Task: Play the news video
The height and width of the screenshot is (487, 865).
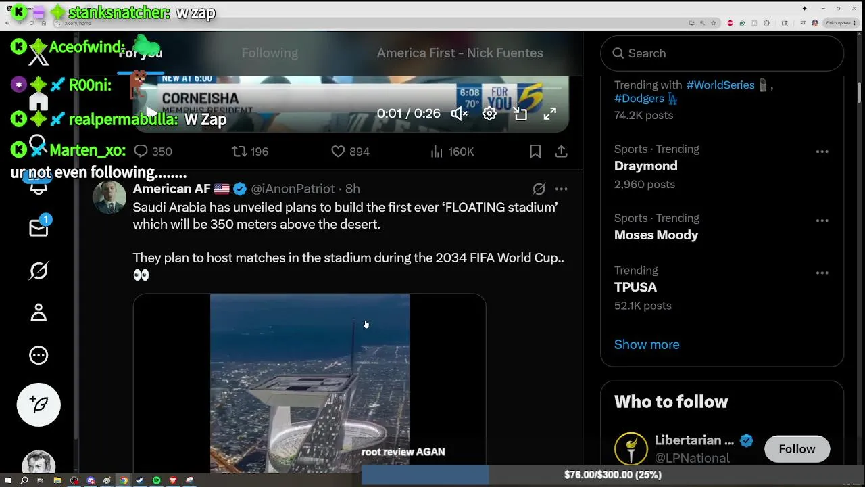Action: coord(151,113)
